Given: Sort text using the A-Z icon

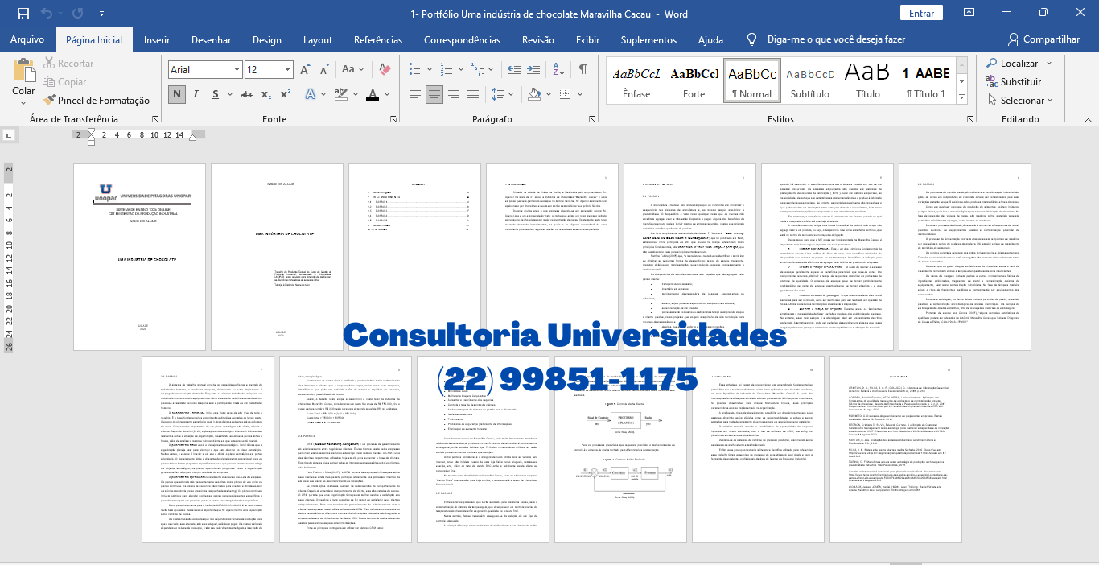Looking at the screenshot, I should [x=559, y=69].
